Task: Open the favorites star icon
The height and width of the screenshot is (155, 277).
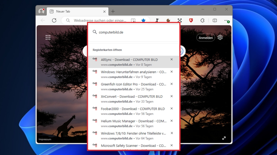Action: [143, 20]
